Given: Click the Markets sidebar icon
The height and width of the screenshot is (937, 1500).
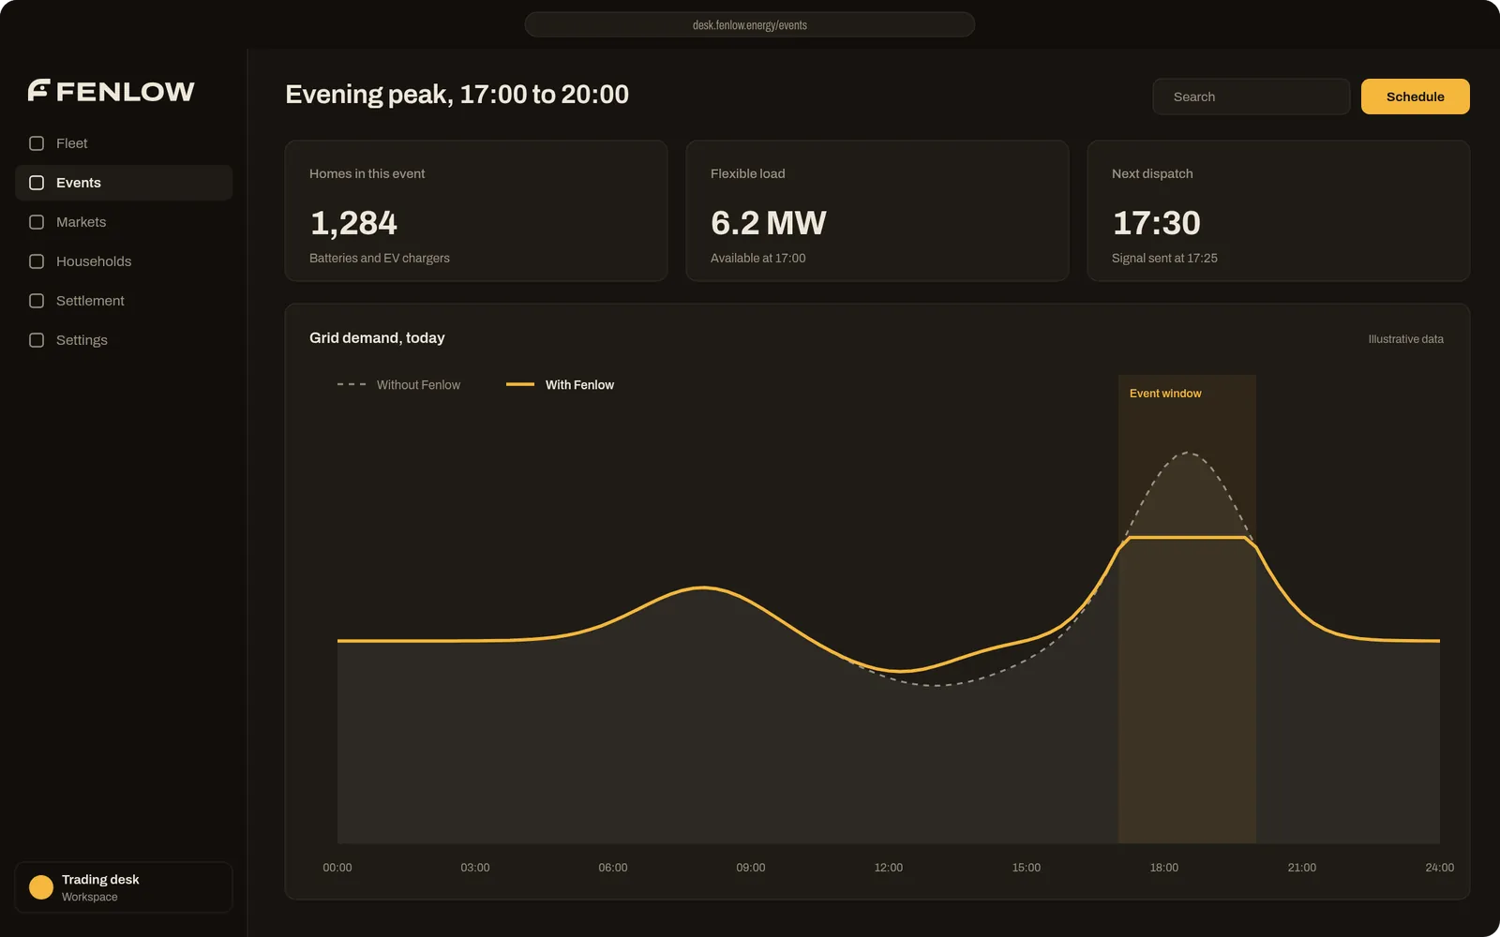Looking at the screenshot, I should 37,222.
